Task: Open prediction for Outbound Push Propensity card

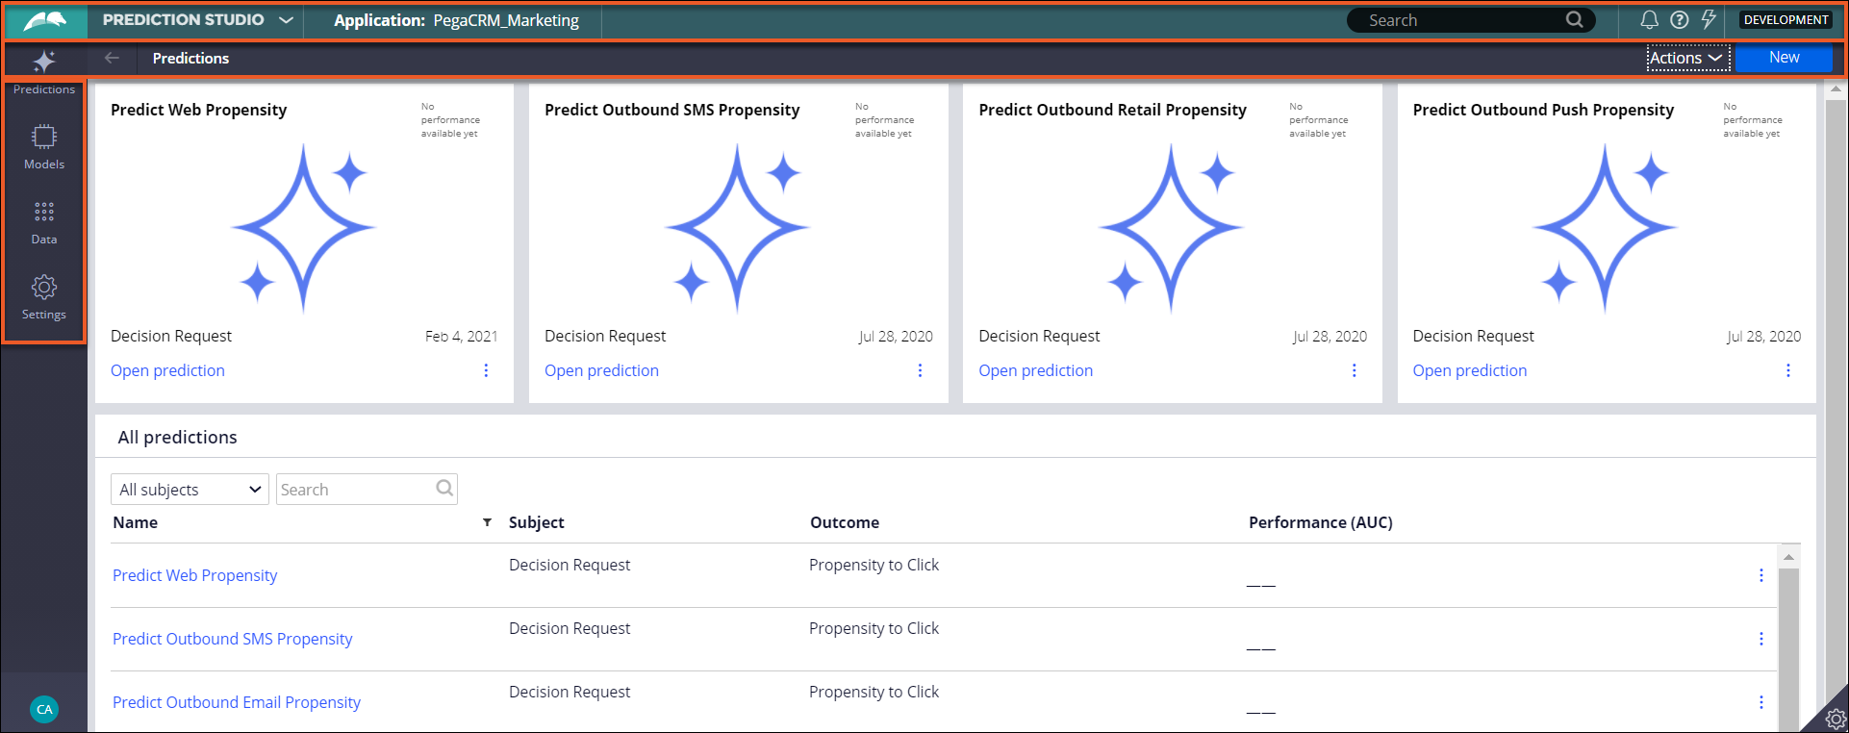Action: pyautogui.click(x=1469, y=370)
